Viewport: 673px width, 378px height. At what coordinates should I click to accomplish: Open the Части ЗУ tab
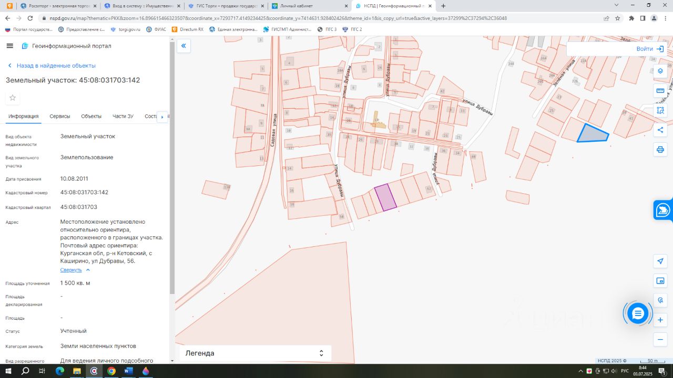pyautogui.click(x=123, y=117)
